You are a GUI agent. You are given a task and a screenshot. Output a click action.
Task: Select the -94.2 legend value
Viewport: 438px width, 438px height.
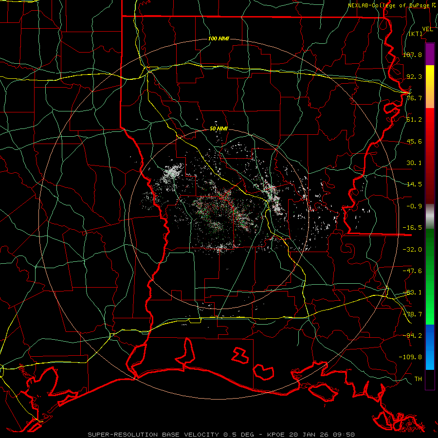click(412, 336)
